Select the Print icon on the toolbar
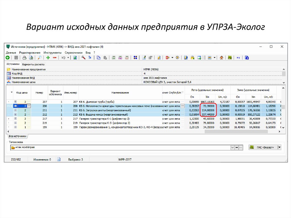 [x=24, y=57]
